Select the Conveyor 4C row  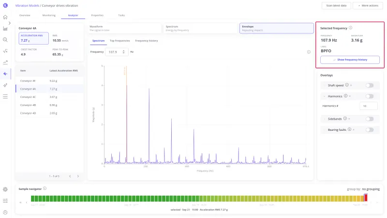[x=49, y=97]
